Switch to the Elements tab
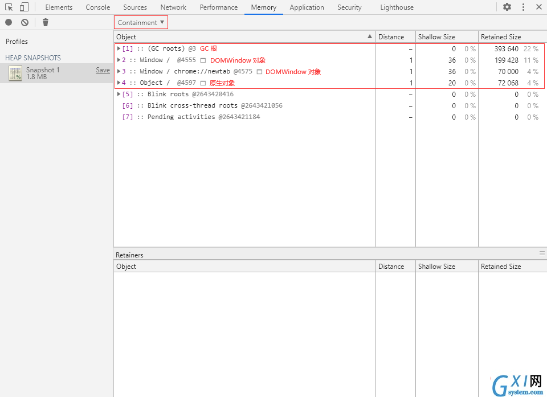Image resolution: width=547 pixels, height=397 pixels. [59, 7]
